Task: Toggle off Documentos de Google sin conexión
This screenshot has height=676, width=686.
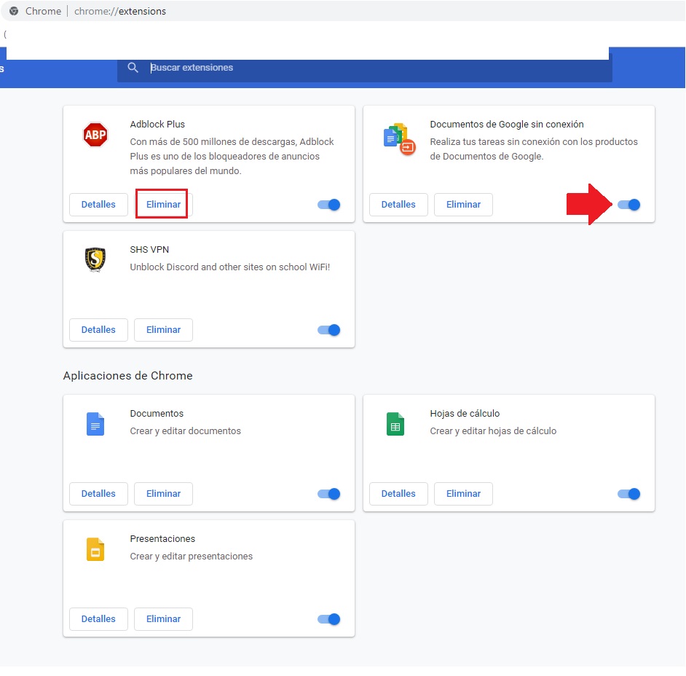Action: pyautogui.click(x=629, y=205)
